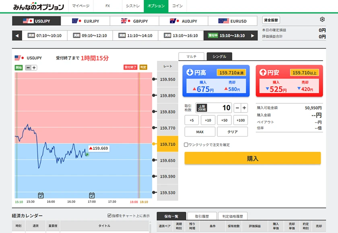The image size is (338, 233).
Task: Click クリア button
Action: tap(233, 132)
